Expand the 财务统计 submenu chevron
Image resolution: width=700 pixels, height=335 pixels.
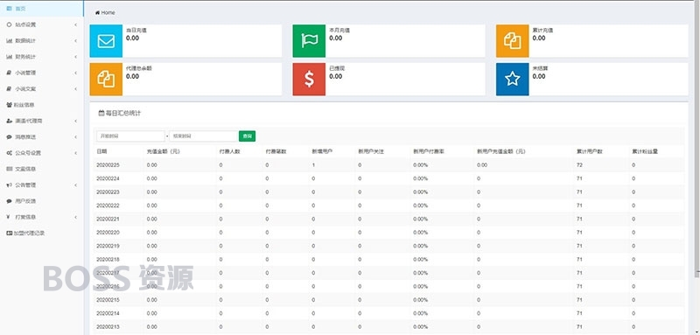coord(76,57)
